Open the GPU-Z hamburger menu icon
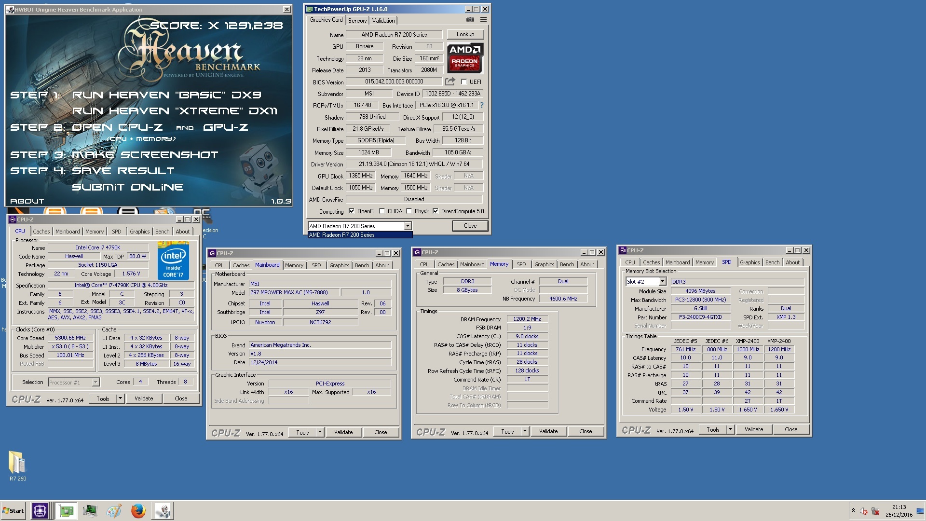 coord(483,20)
